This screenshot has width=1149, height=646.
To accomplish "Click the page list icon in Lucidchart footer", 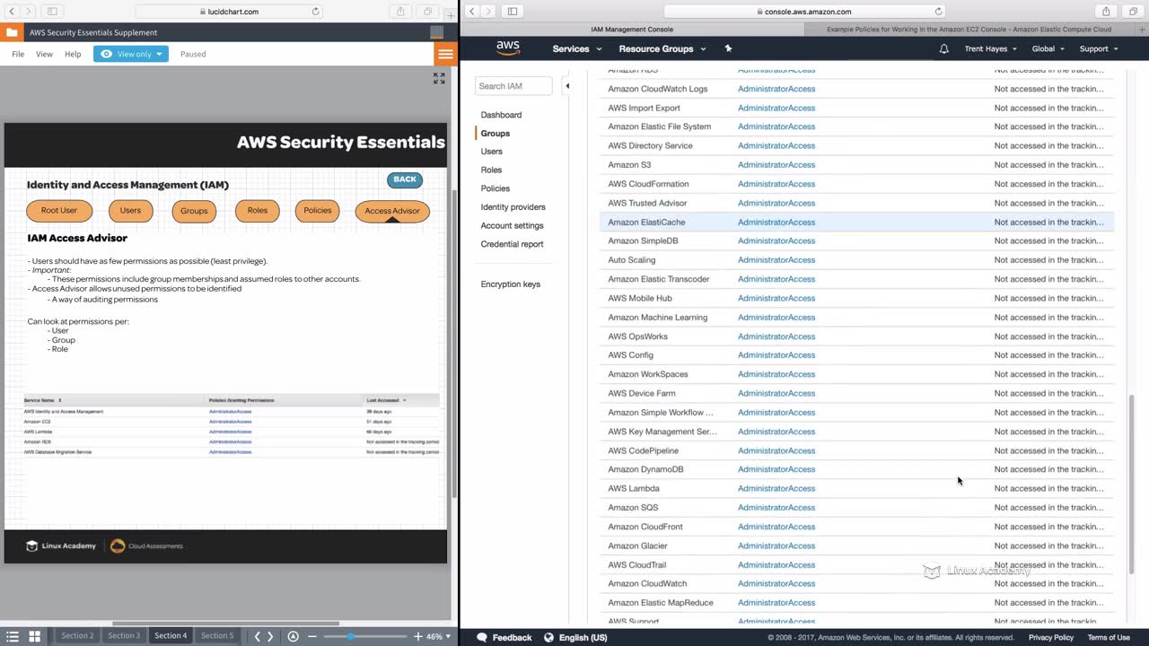I will tap(13, 636).
